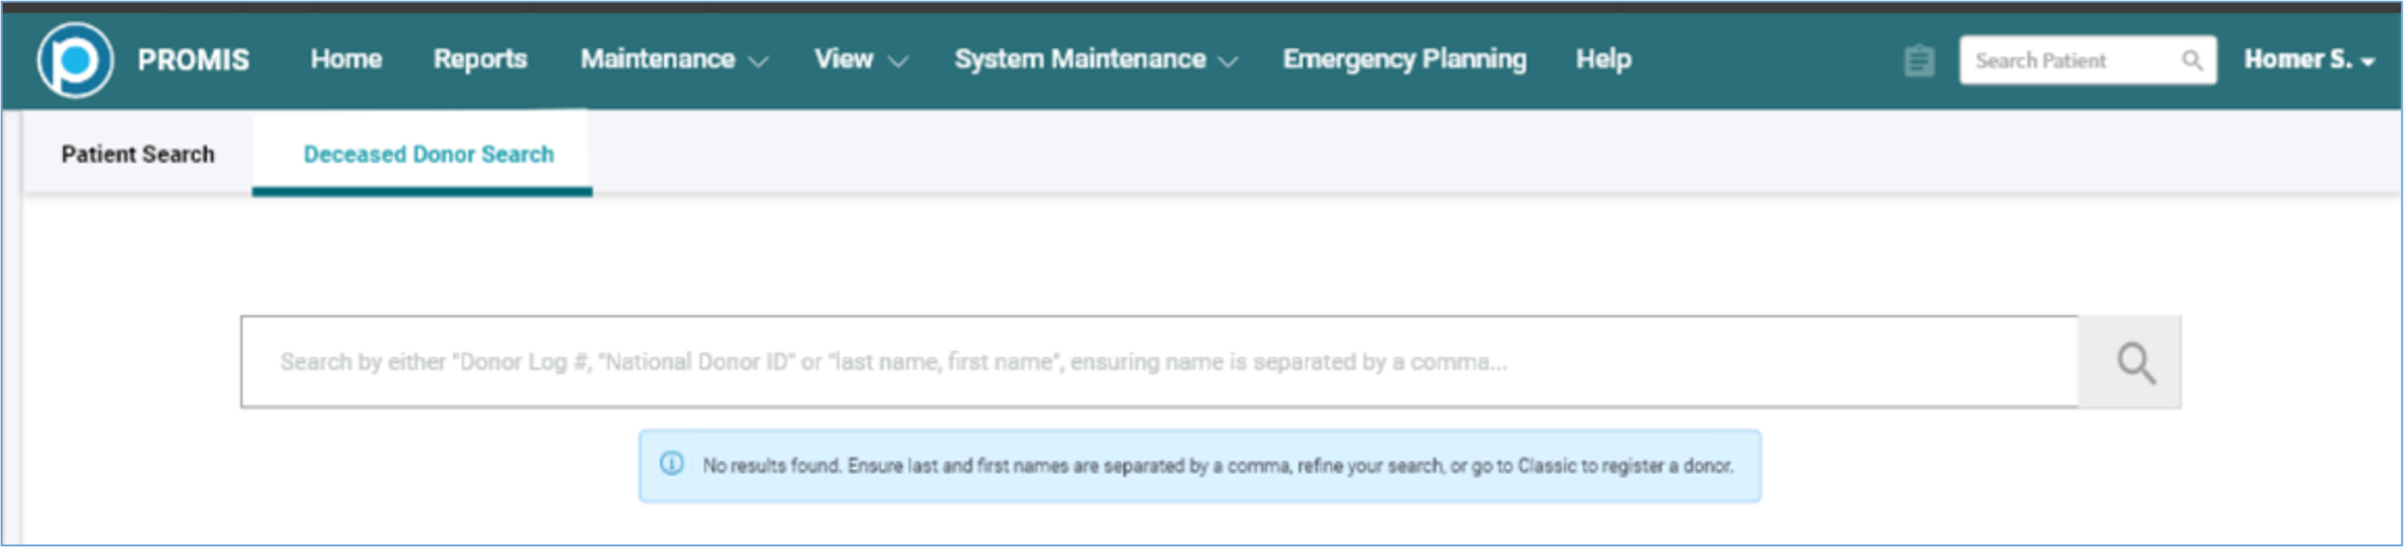Open the Homer S. user menu
The height and width of the screenshot is (551, 2407).
pos(2308,60)
